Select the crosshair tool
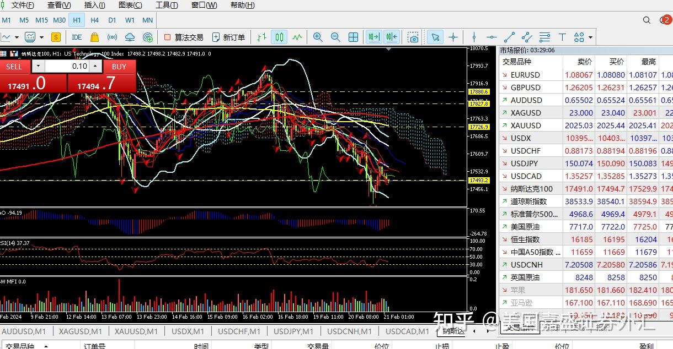 pyautogui.click(x=453, y=37)
